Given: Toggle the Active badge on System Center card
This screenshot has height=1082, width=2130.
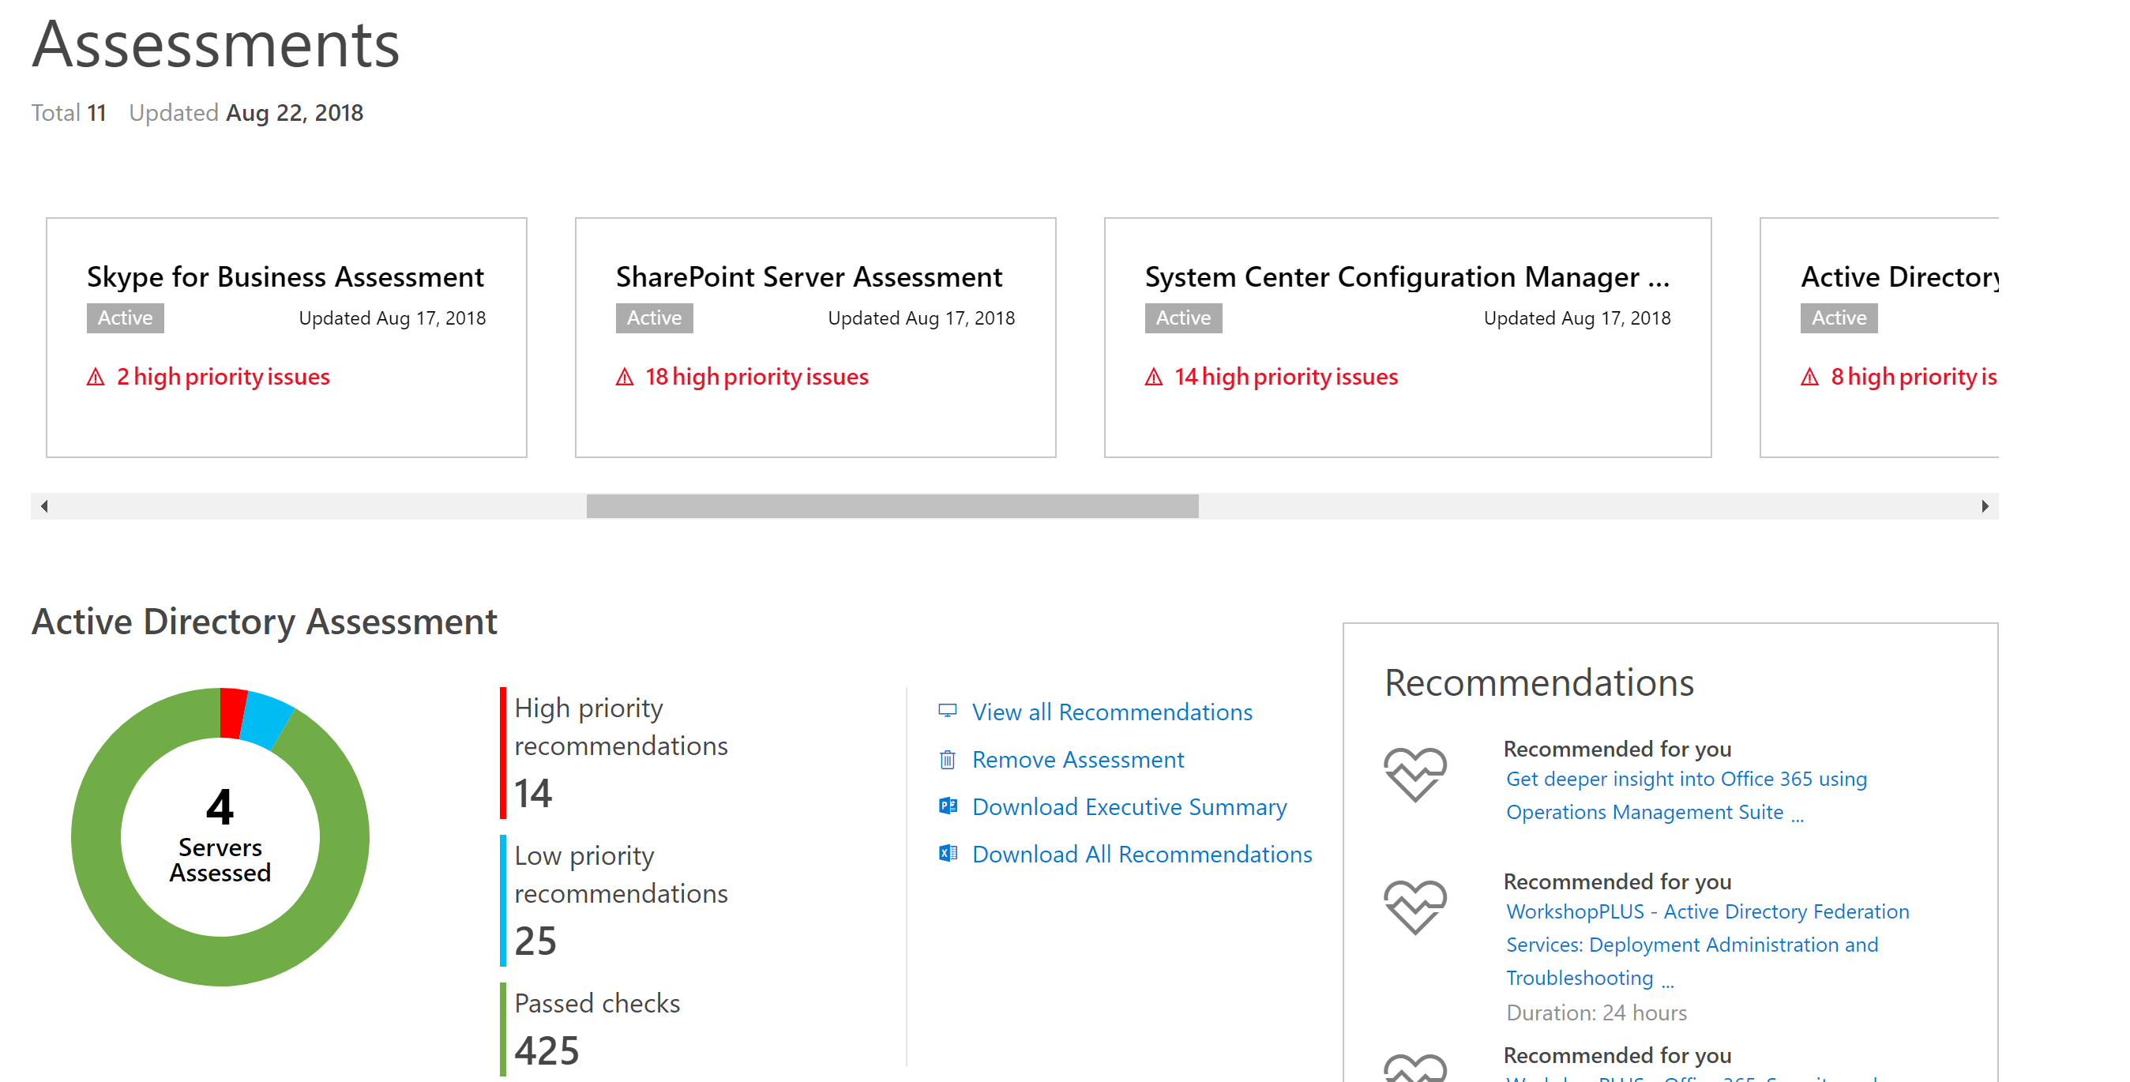Looking at the screenshot, I should point(1184,317).
